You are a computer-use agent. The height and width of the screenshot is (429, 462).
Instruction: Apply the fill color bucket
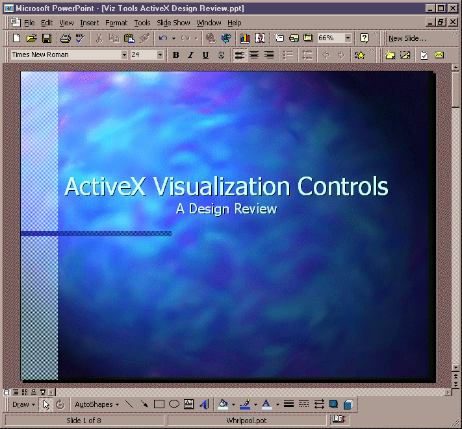coord(223,404)
